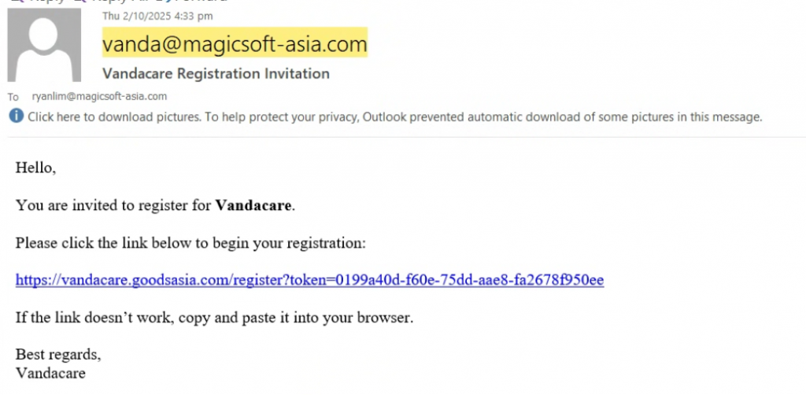The image size is (806, 395).
Task: Click the bold Vandacare word in body
Action: click(253, 206)
